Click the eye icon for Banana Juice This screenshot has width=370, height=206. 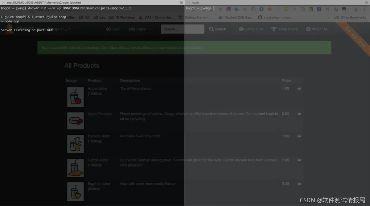point(299,136)
